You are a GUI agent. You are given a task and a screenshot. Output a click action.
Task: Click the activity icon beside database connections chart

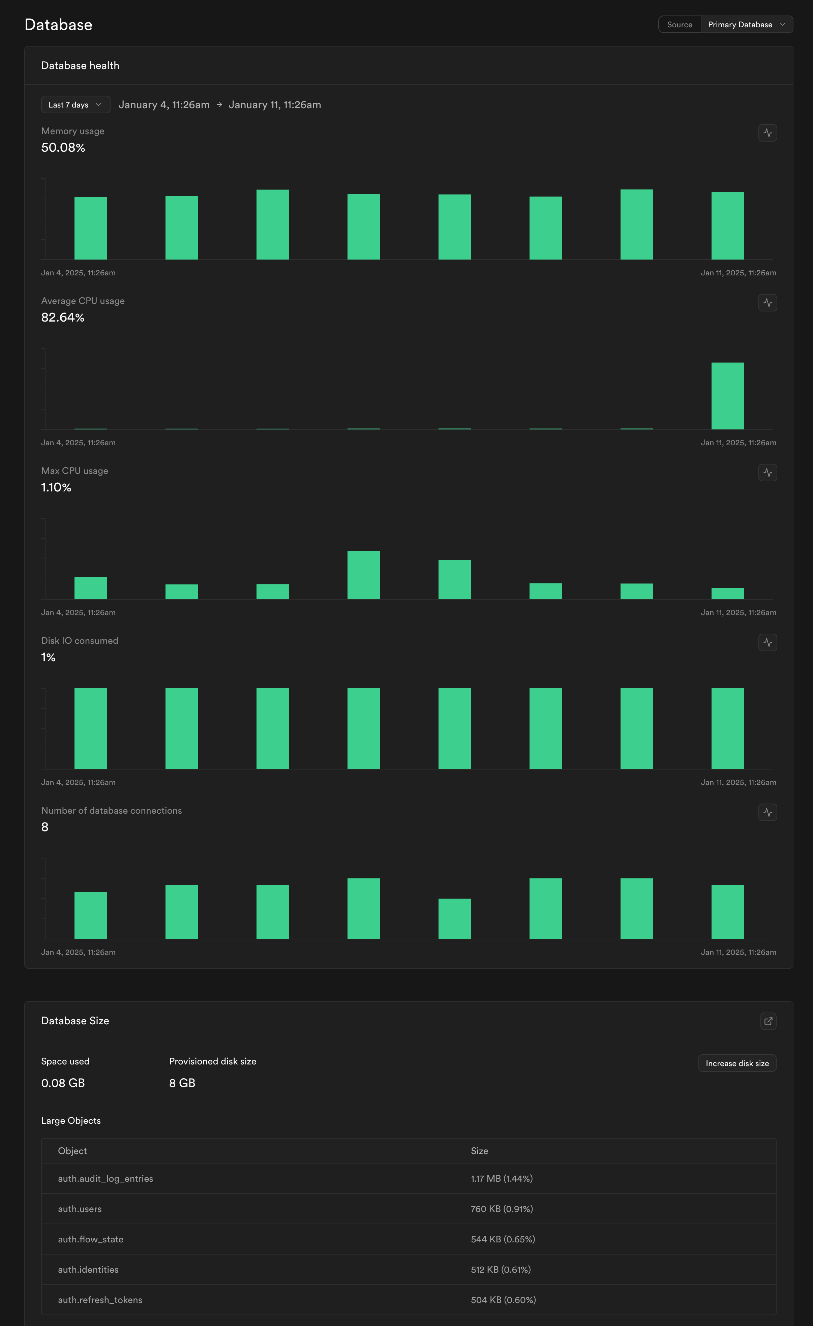pos(768,812)
